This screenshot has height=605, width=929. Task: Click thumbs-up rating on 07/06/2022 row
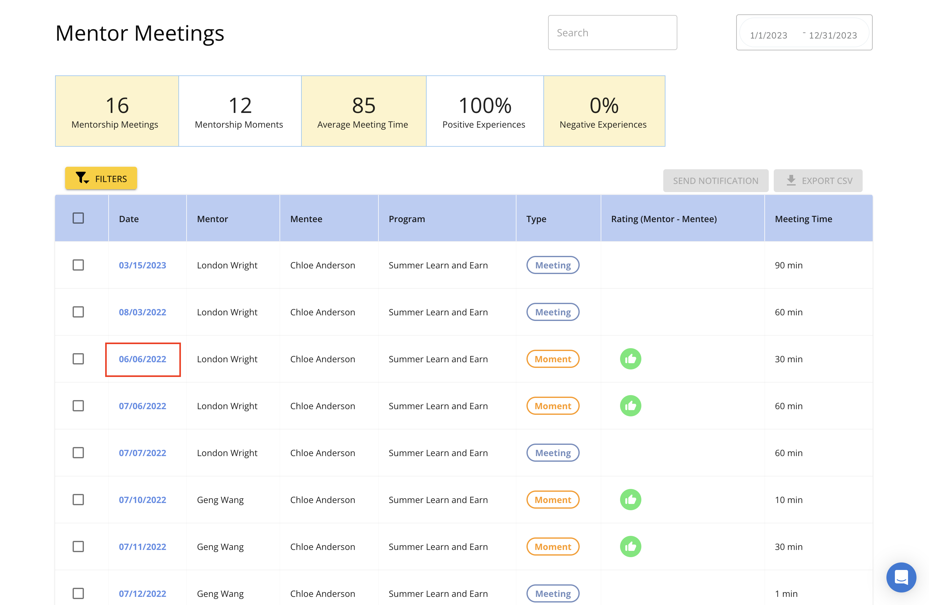tap(630, 406)
